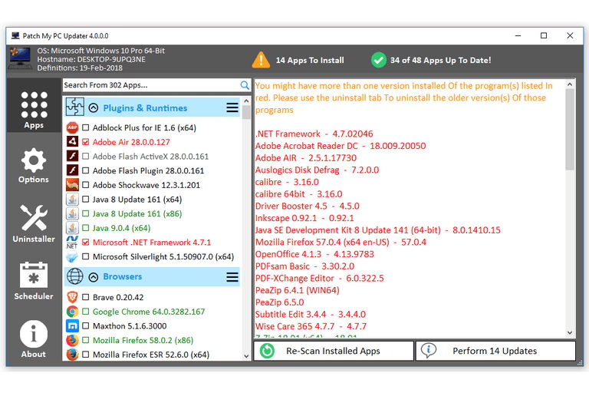
Task: Click the app list scrollbar thumb
Action: (x=246, y=112)
